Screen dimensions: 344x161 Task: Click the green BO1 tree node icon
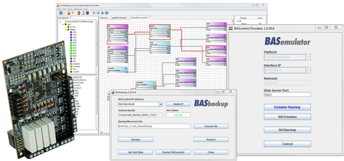[x=70, y=43]
